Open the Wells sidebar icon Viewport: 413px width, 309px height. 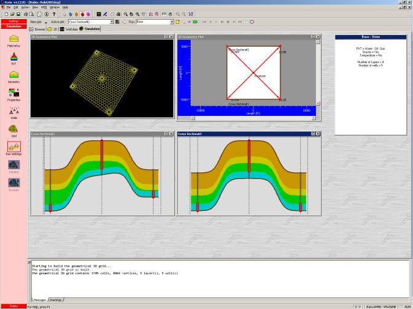click(14, 111)
